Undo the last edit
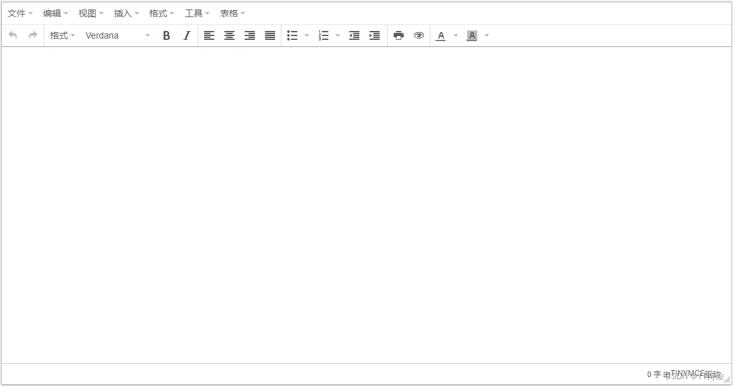Viewport: 734px width, 386px height. tap(13, 35)
